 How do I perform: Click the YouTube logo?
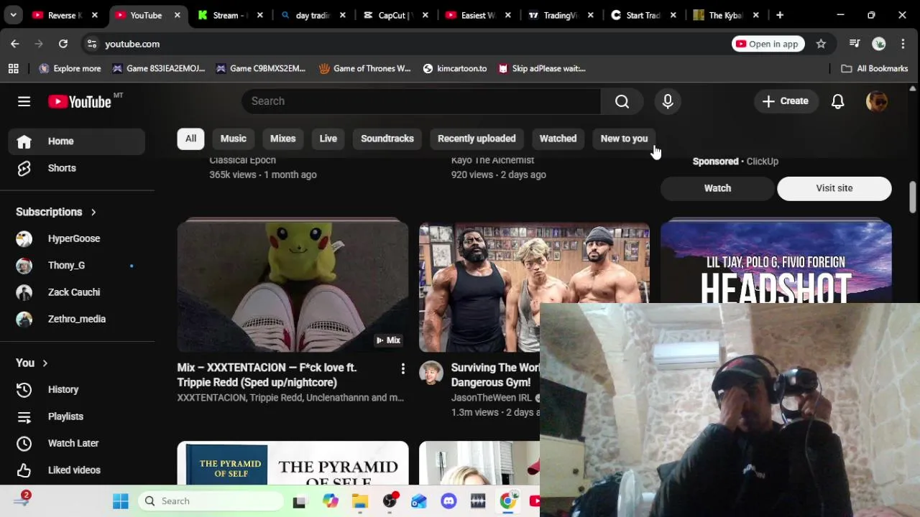point(80,101)
